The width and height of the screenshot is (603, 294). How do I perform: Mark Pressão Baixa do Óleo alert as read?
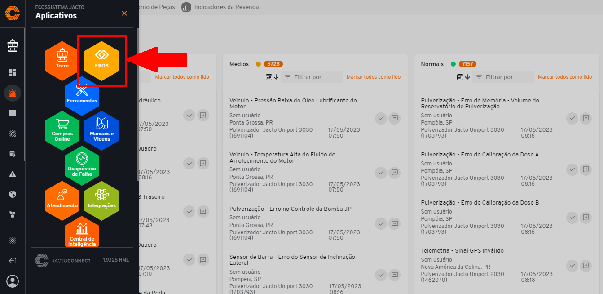[x=381, y=118]
